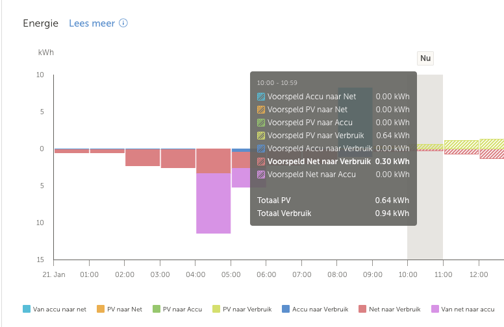504x327 pixels.
Task: Click the purple bar at 05:00
Action: click(x=240, y=178)
